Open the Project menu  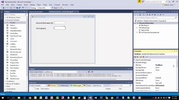[19, 5]
